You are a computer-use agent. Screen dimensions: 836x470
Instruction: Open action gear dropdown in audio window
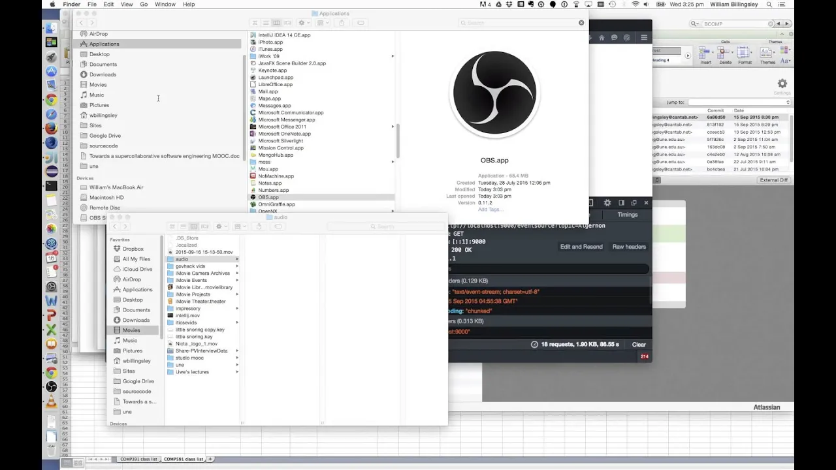coord(221,227)
